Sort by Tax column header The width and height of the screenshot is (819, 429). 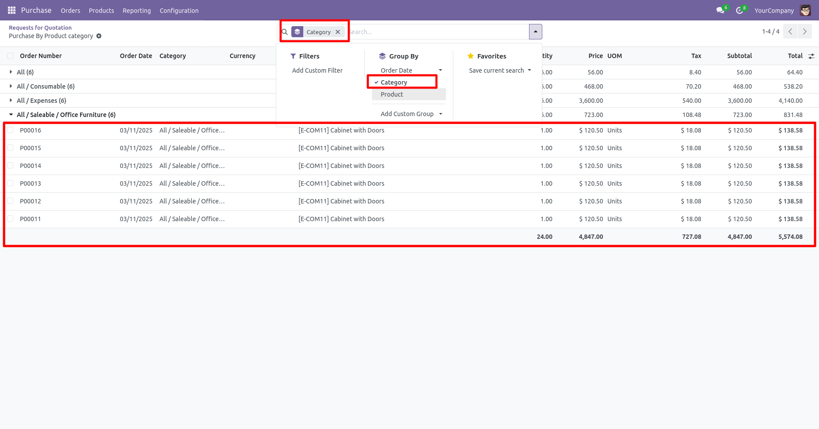tap(696, 56)
